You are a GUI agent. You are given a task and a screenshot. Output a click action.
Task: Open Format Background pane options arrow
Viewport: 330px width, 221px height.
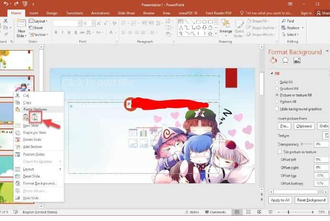tap(327, 51)
